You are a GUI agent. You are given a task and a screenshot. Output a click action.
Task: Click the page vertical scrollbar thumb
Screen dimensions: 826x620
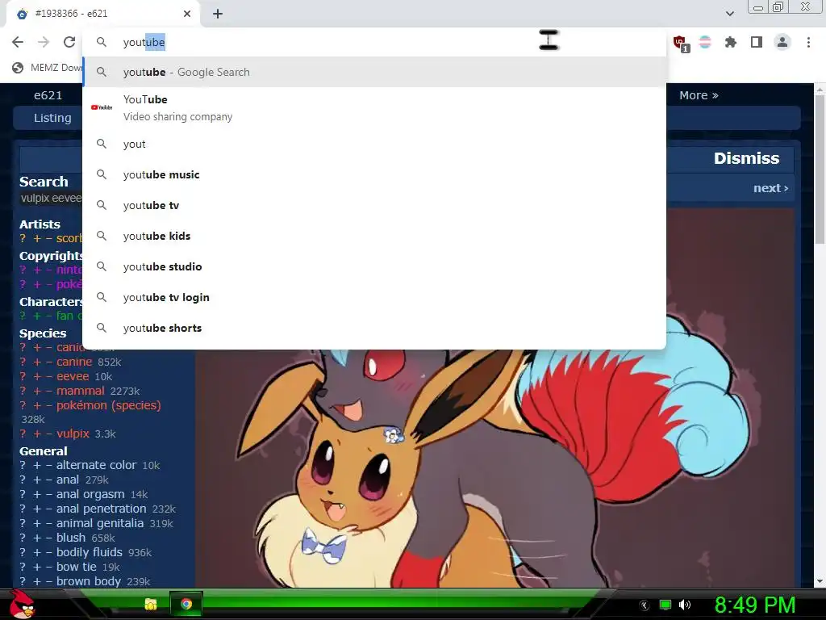pos(820,171)
